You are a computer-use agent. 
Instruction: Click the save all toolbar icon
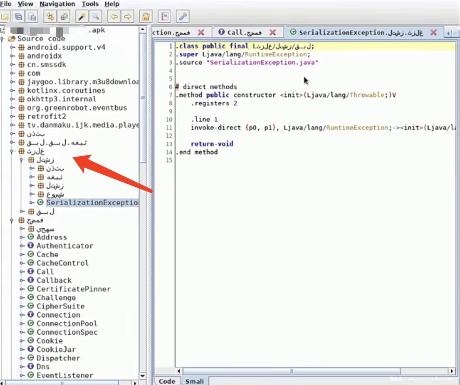tap(19, 16)
